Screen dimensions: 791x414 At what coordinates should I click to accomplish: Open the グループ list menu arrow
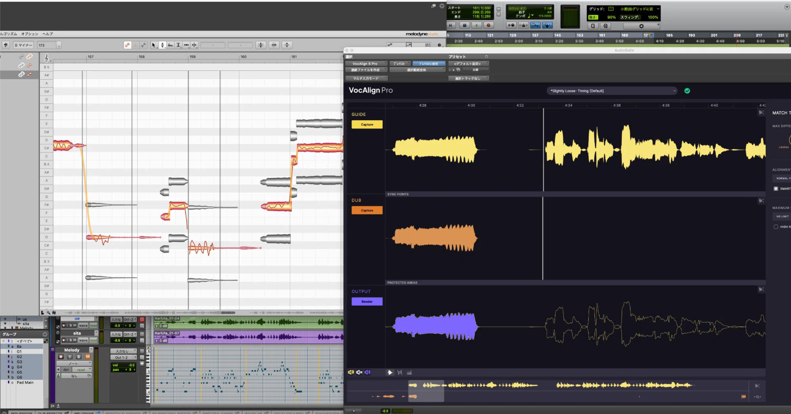pyautogui.click(x=45, y=334)
